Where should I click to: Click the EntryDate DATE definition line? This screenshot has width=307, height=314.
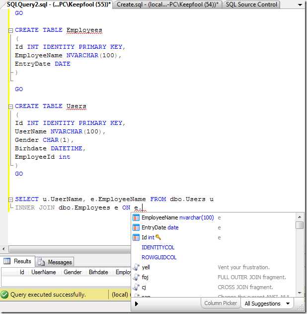coord(43,64)
